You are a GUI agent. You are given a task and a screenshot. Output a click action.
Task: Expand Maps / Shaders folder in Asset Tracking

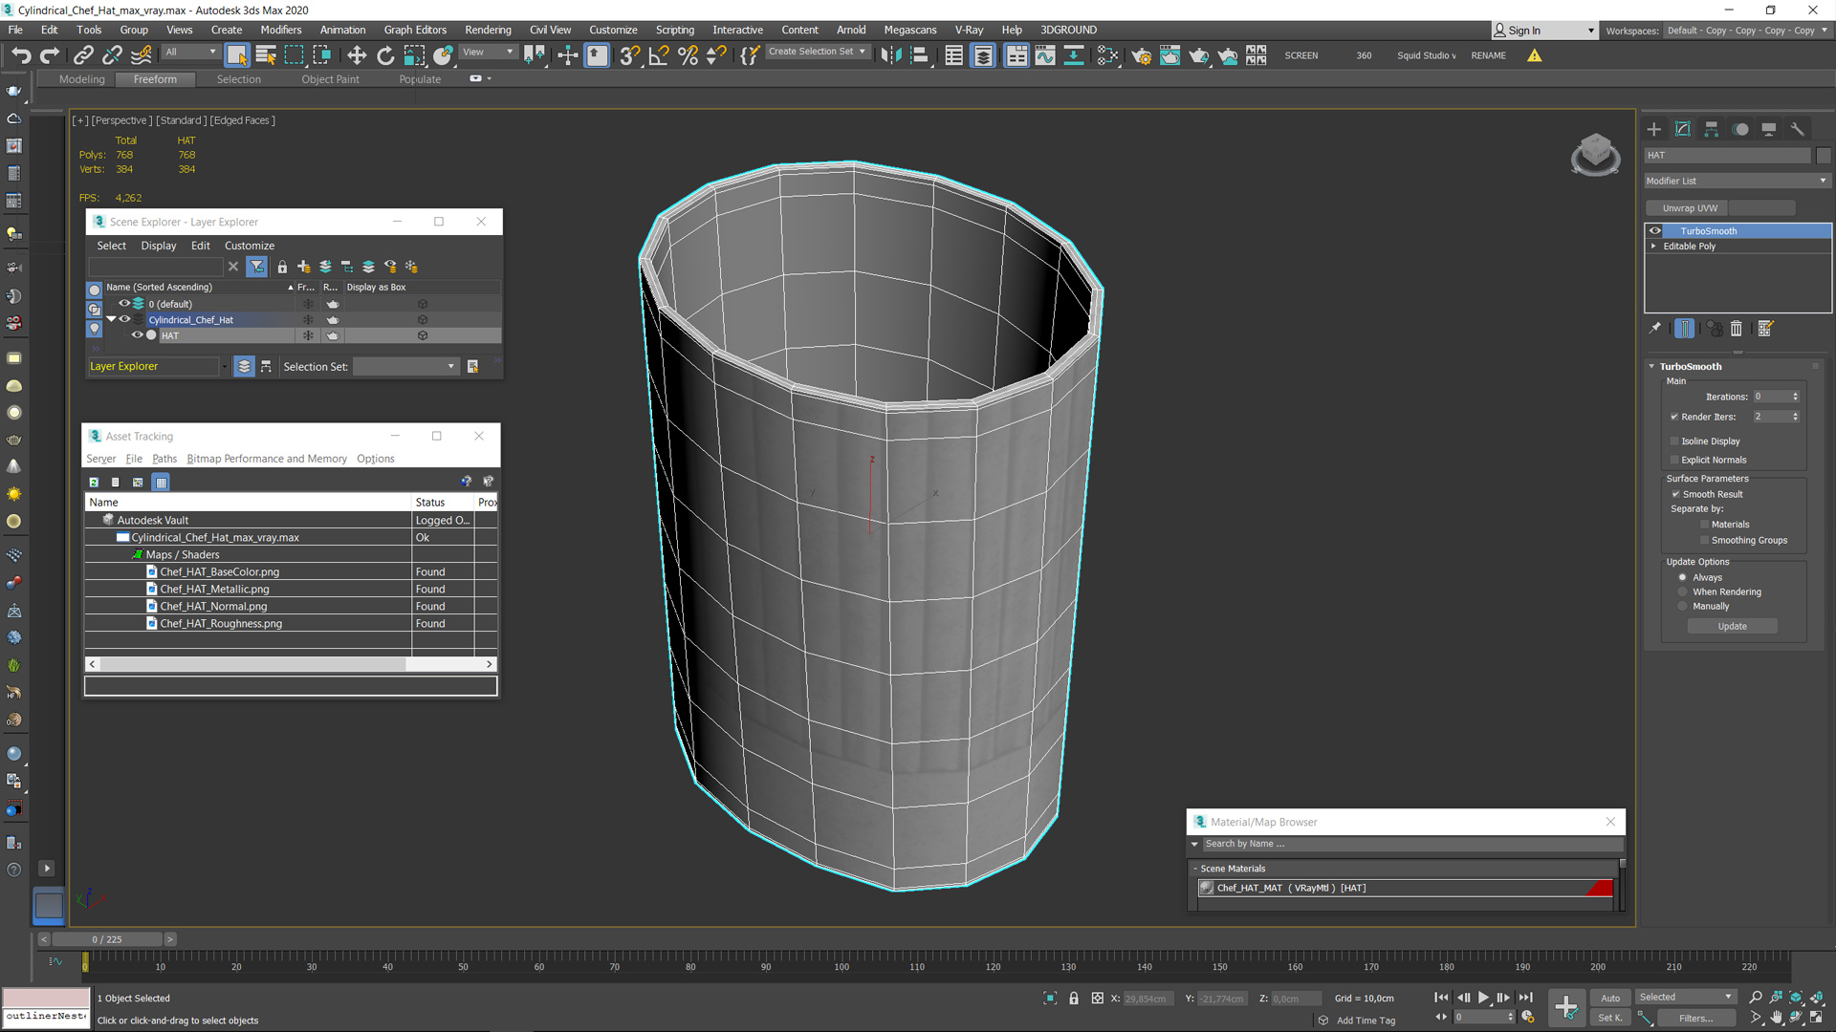138,554
